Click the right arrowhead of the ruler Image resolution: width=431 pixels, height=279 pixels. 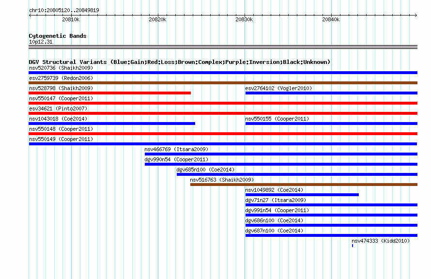[416, 15]
